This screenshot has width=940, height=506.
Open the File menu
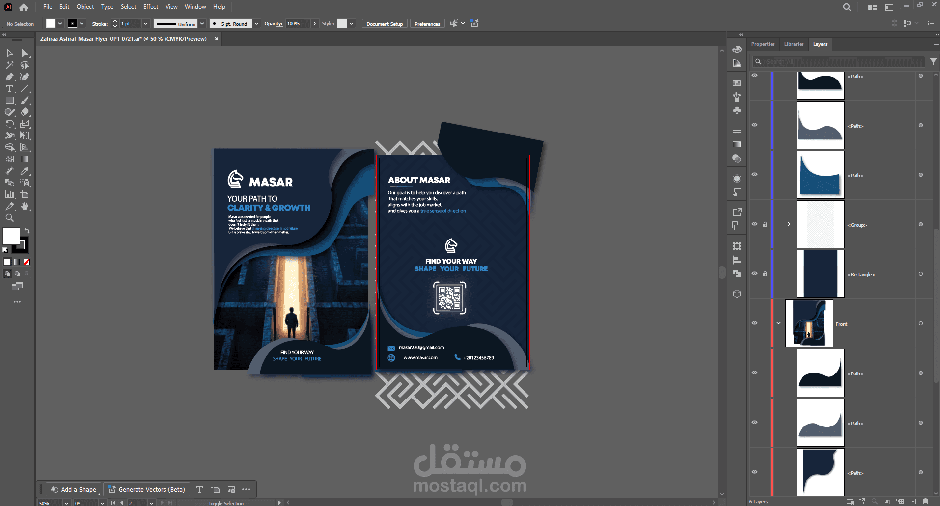pyautogui.click(x=48, y=7)
